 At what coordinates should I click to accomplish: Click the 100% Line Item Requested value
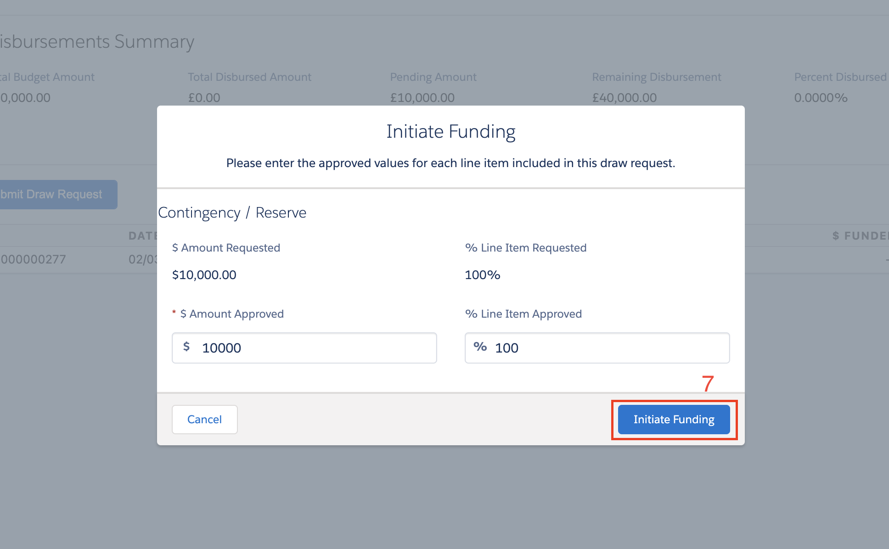pyautogui.click(x=482, y=274)
